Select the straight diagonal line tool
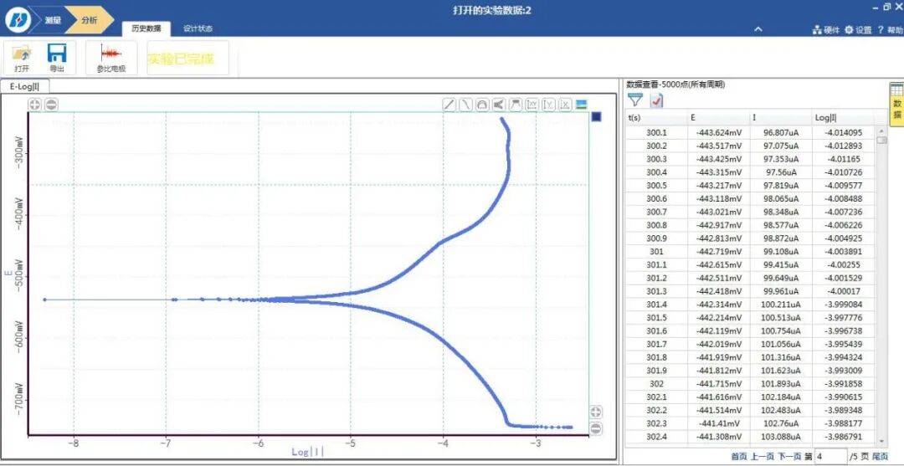 point(449,105)
